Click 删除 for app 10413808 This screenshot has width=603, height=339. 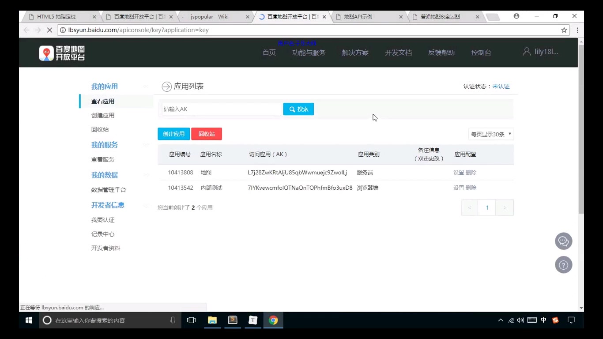coord(471,173)
